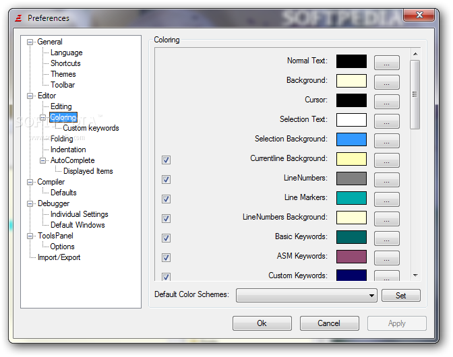
Task: Click the Coloring list scroll-down arrow
Action: click(415, 275)
